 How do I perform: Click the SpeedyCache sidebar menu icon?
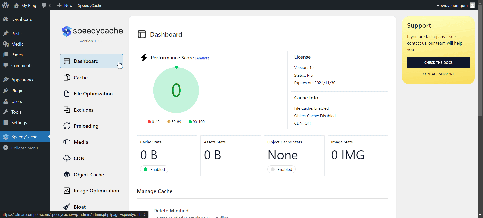tap(6, 137)
